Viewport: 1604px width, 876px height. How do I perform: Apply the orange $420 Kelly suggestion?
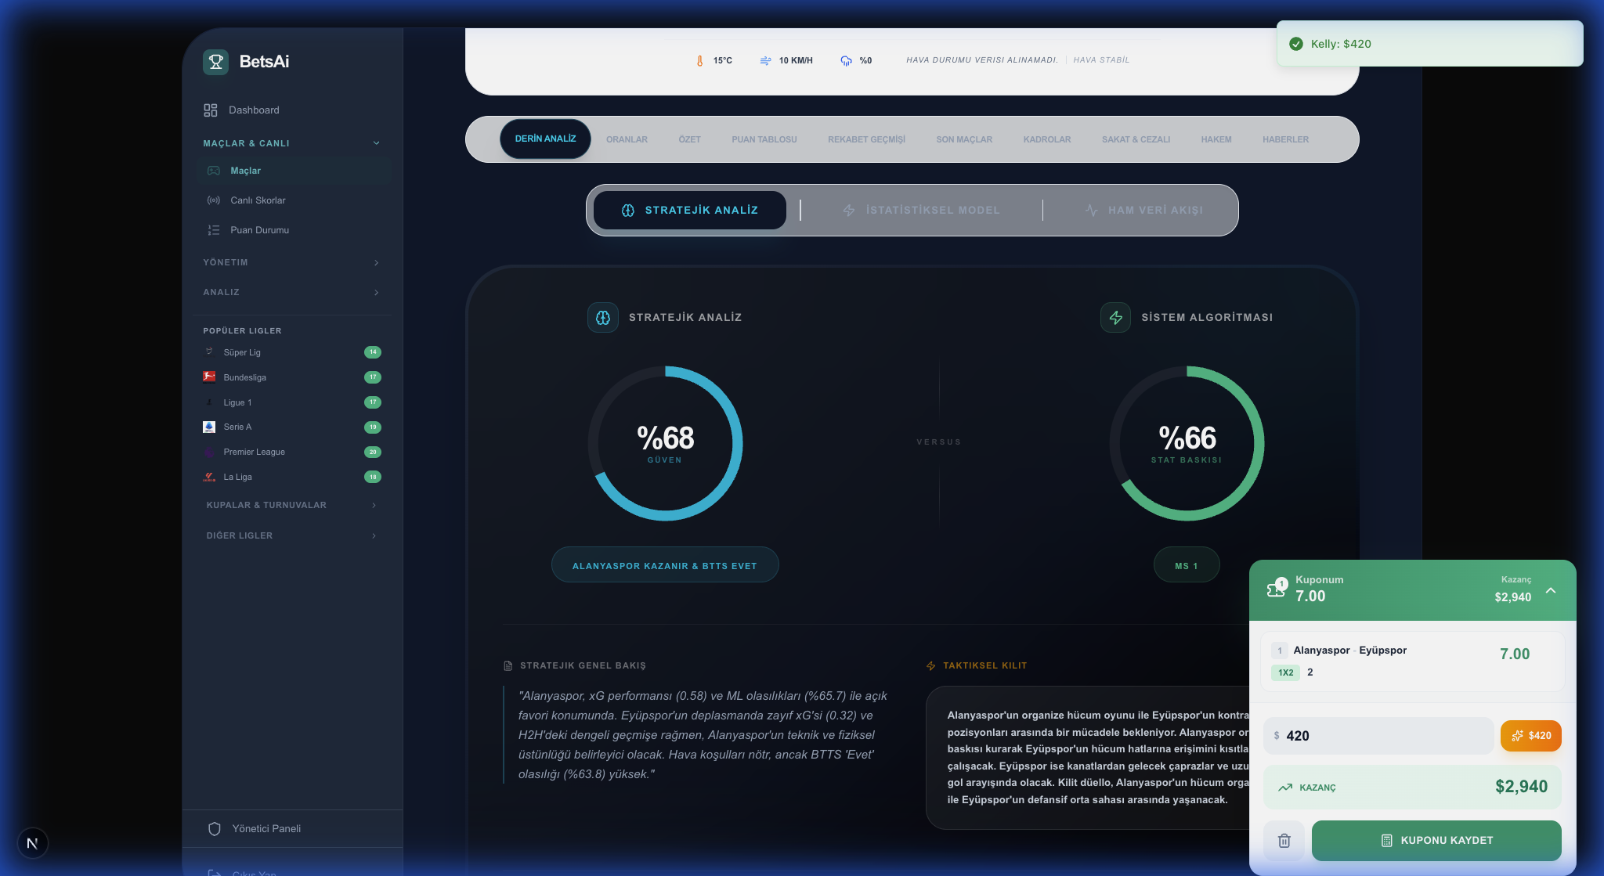[x=1530, y=736]
